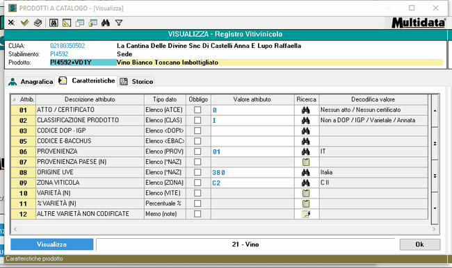The height and width of the screenshot is (268, 452).
Task: Click the CUAA link 02180350502
Action: click(x=67, y=46)
